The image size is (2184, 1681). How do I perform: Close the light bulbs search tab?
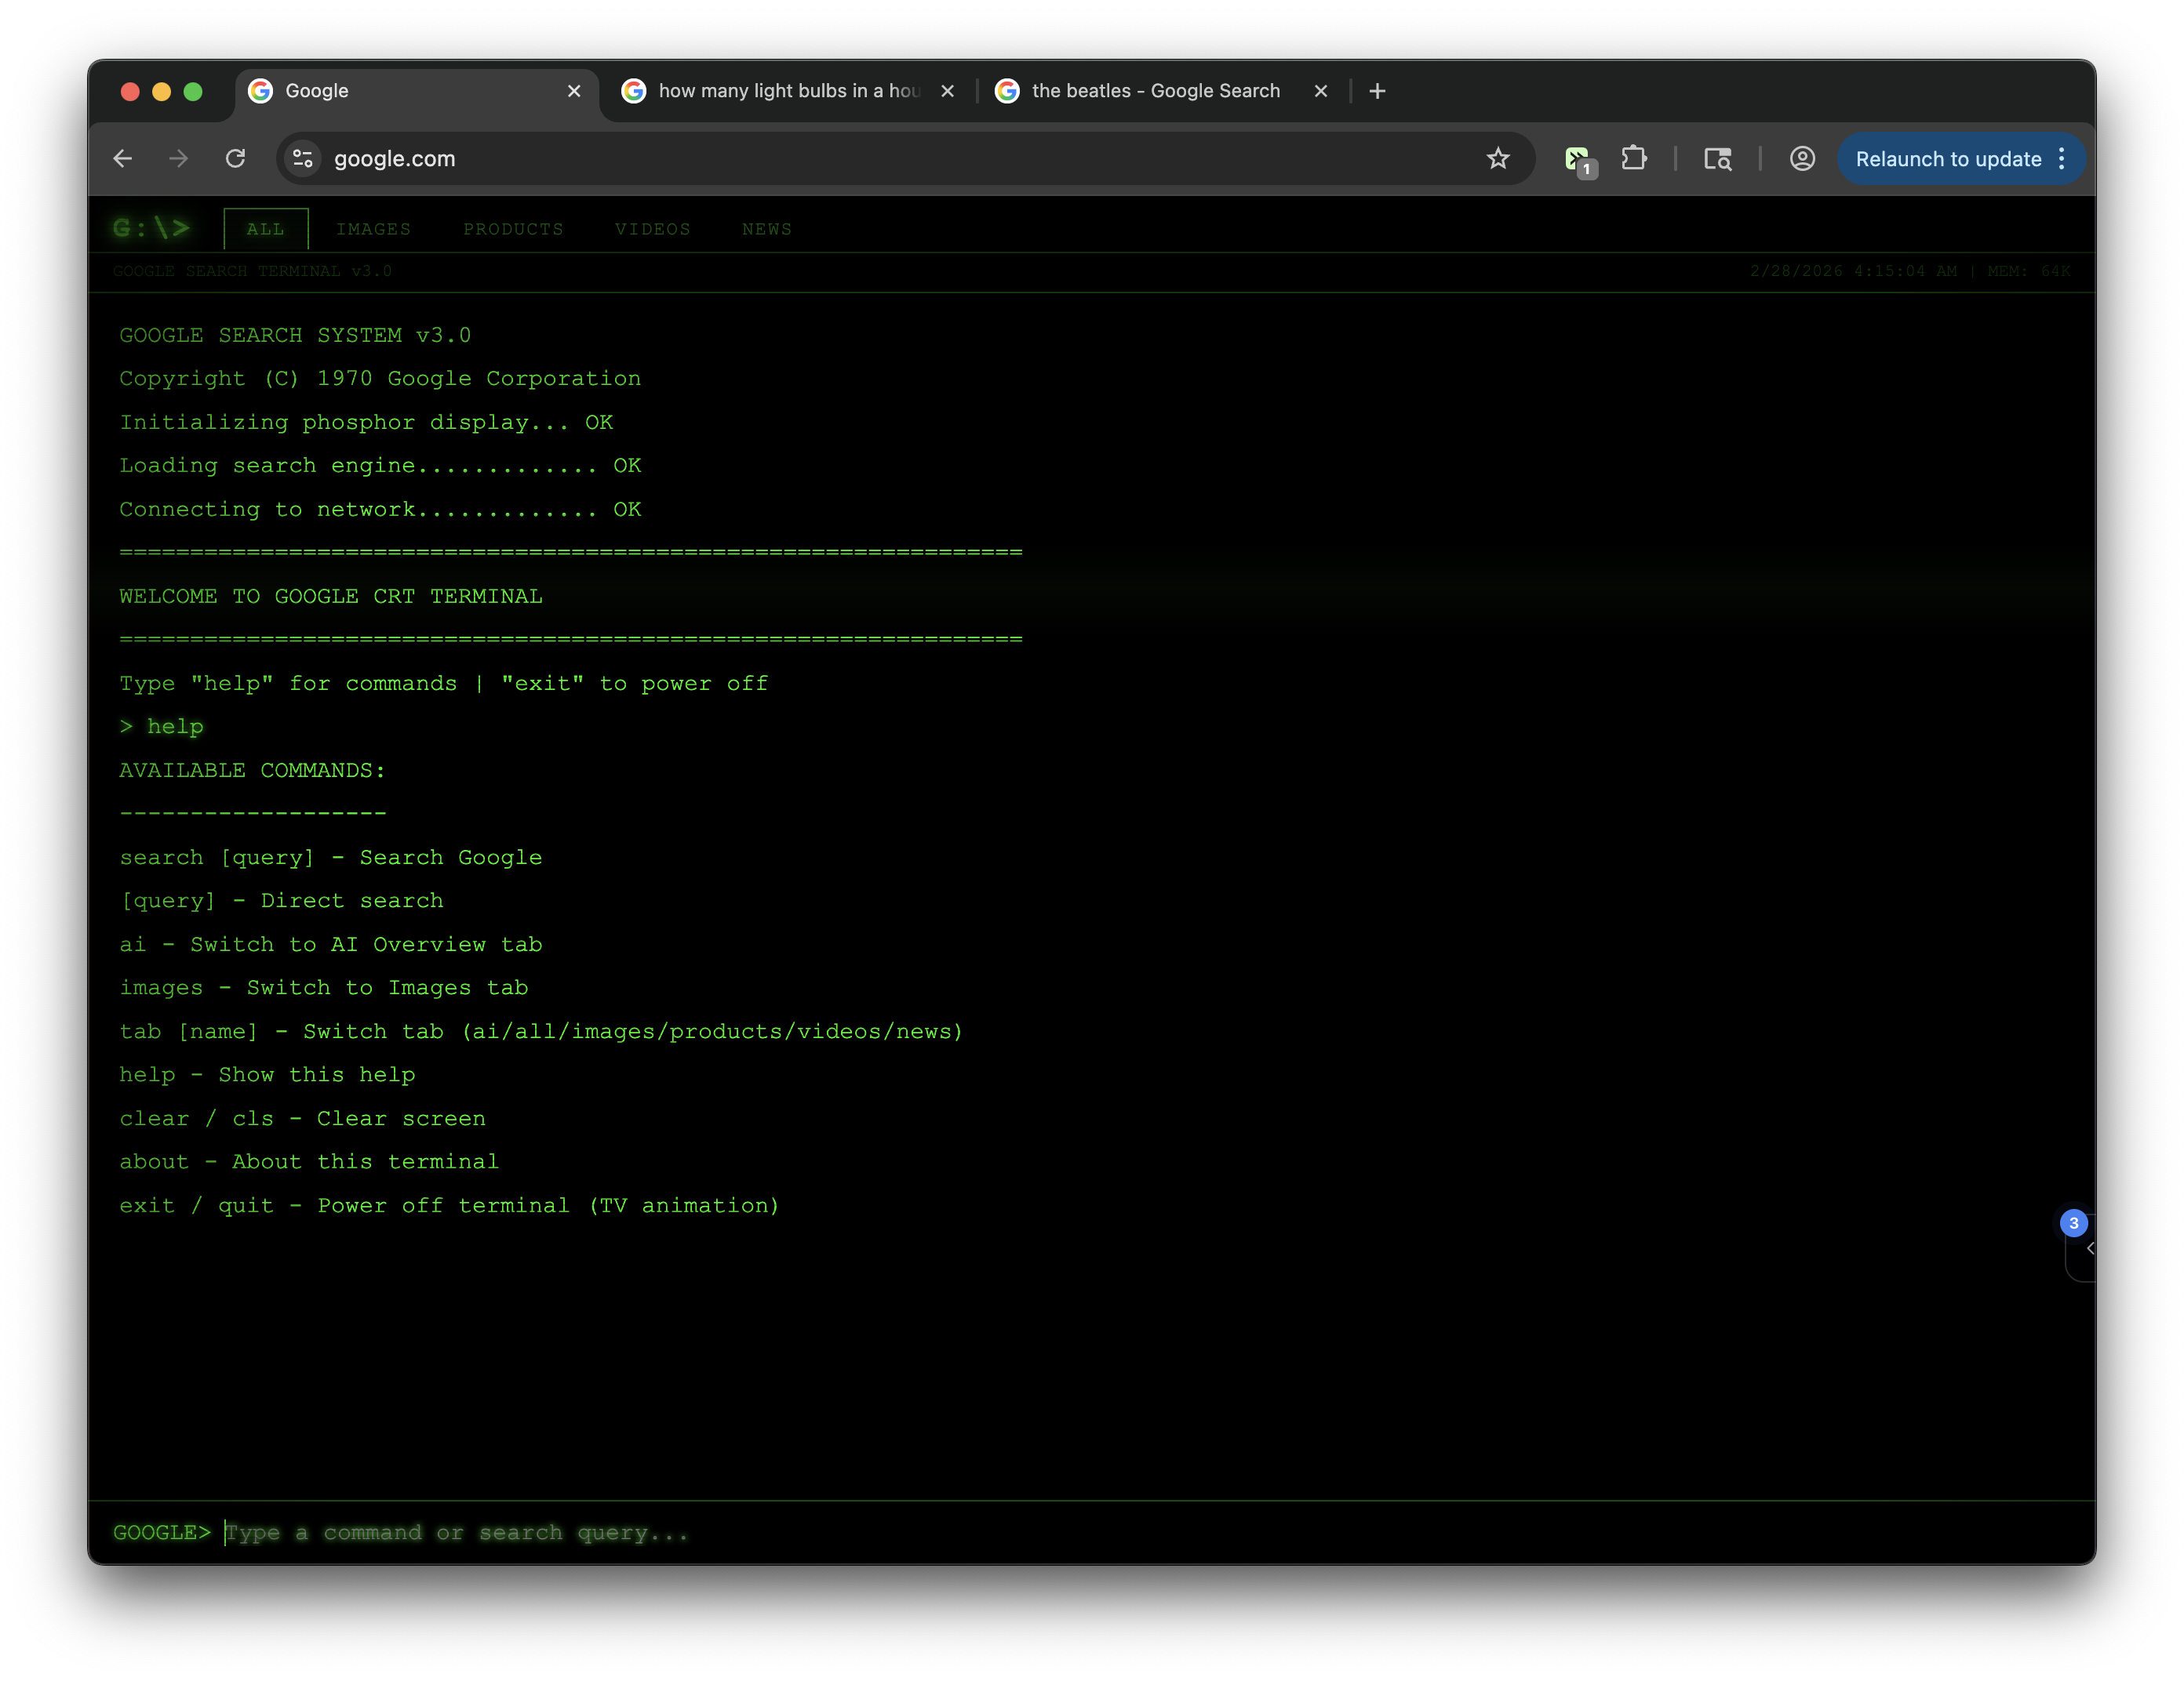tap(947, 91)
